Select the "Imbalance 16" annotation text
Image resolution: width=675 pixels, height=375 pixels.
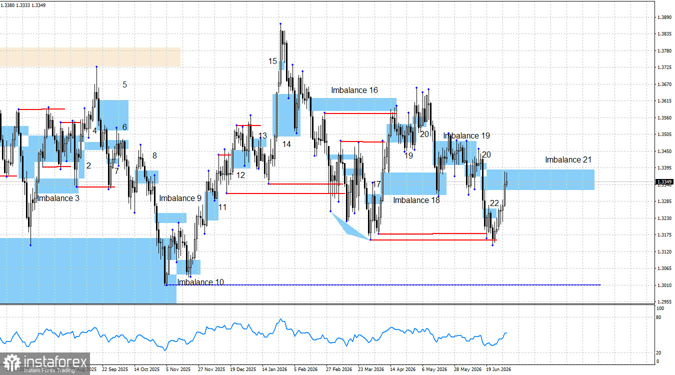pos(354,90)
